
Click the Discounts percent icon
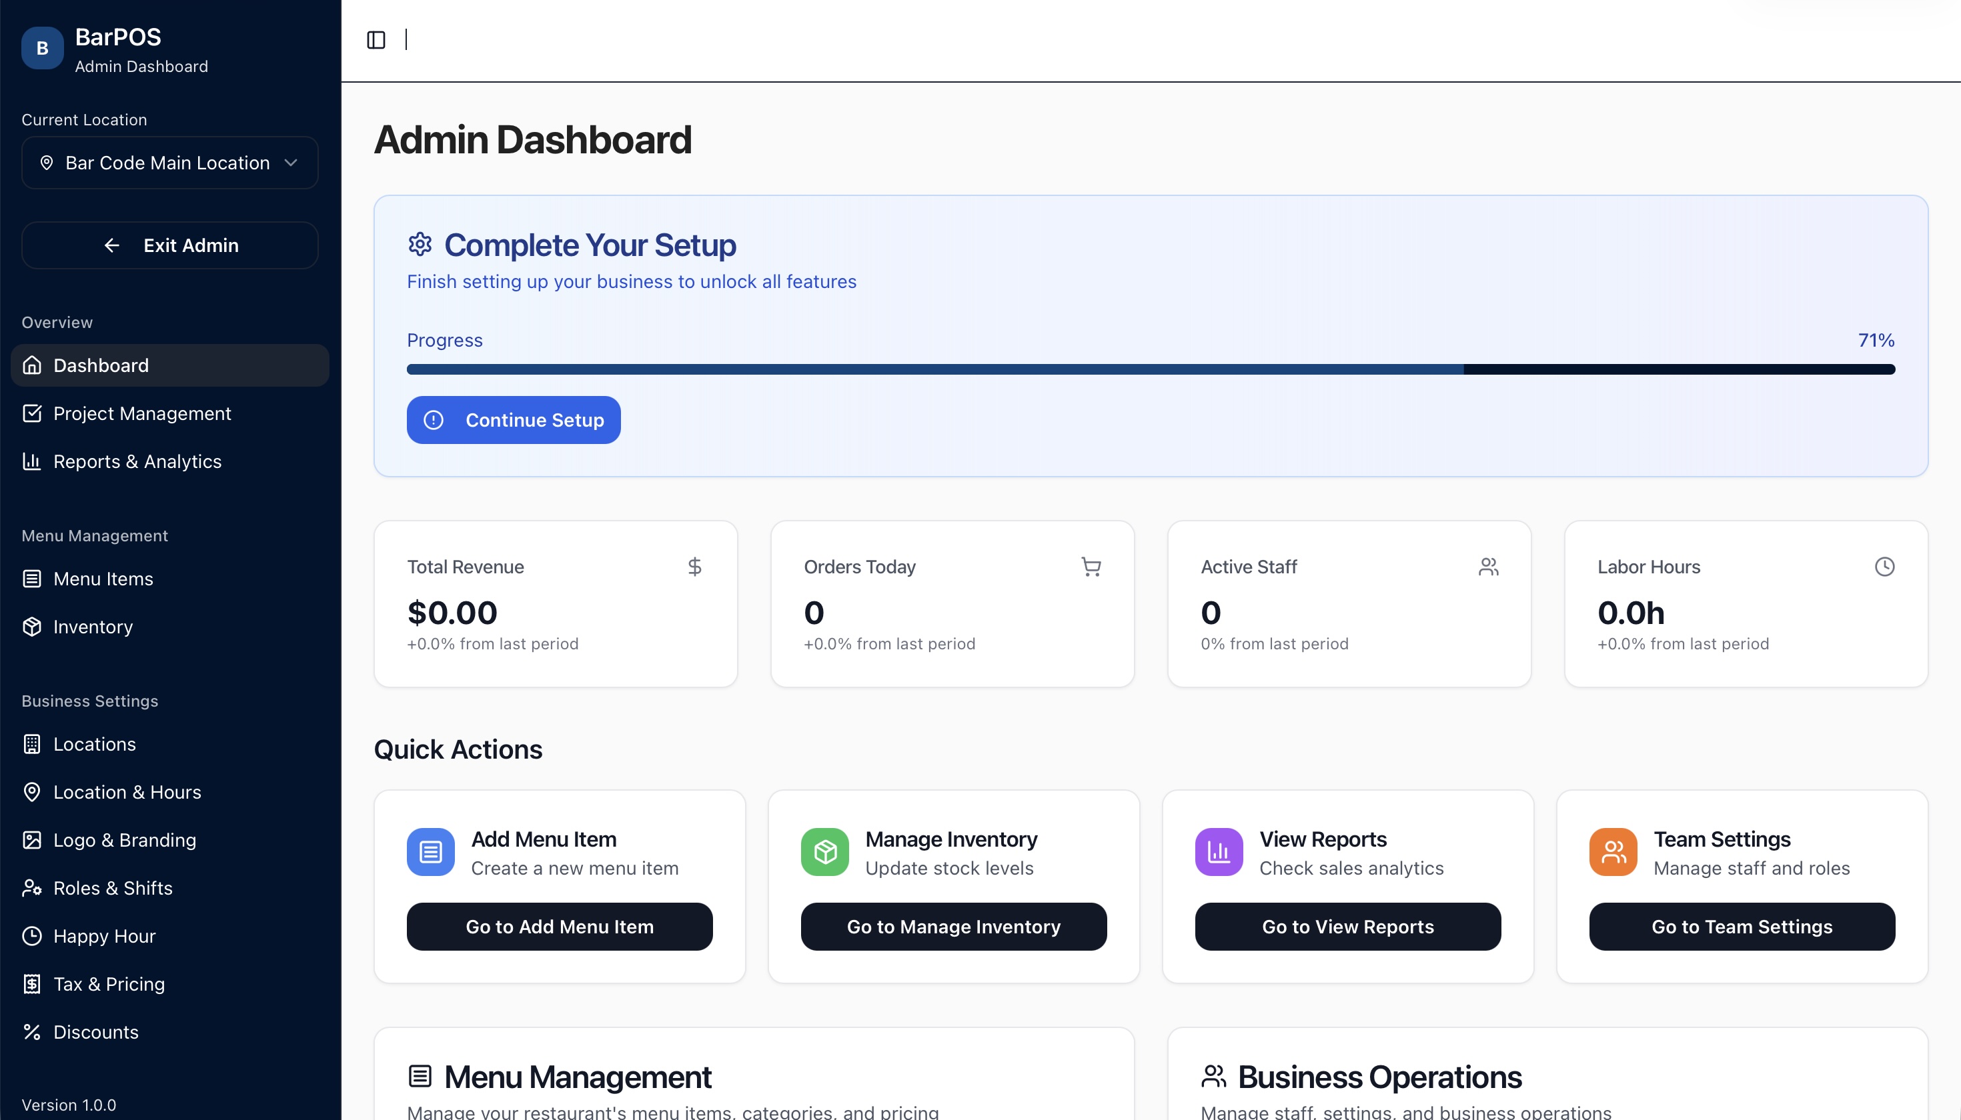click(31, 1032)
